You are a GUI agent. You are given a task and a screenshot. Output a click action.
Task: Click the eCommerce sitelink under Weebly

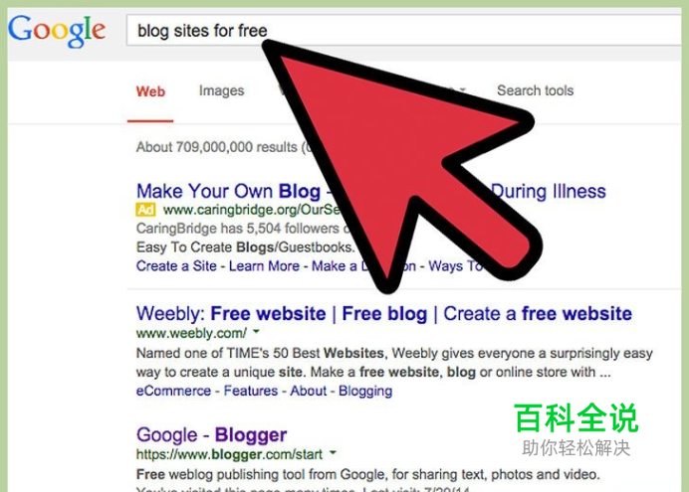173,391
